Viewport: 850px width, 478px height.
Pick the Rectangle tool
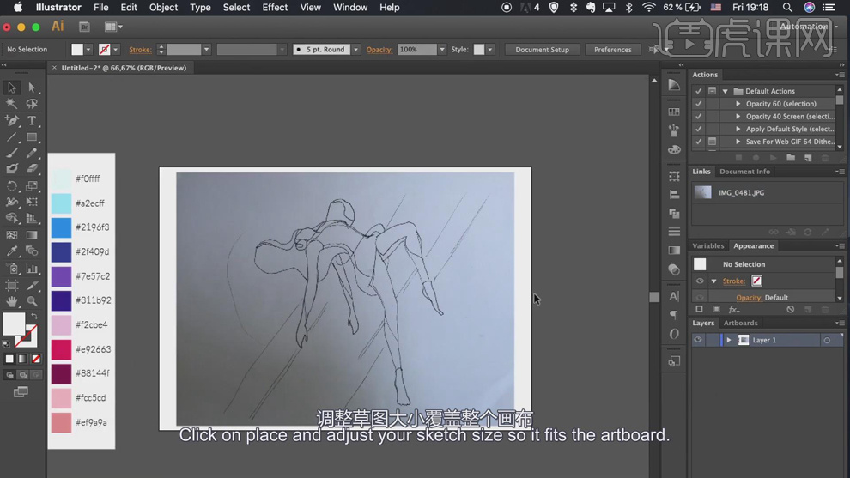pos(32,137)
